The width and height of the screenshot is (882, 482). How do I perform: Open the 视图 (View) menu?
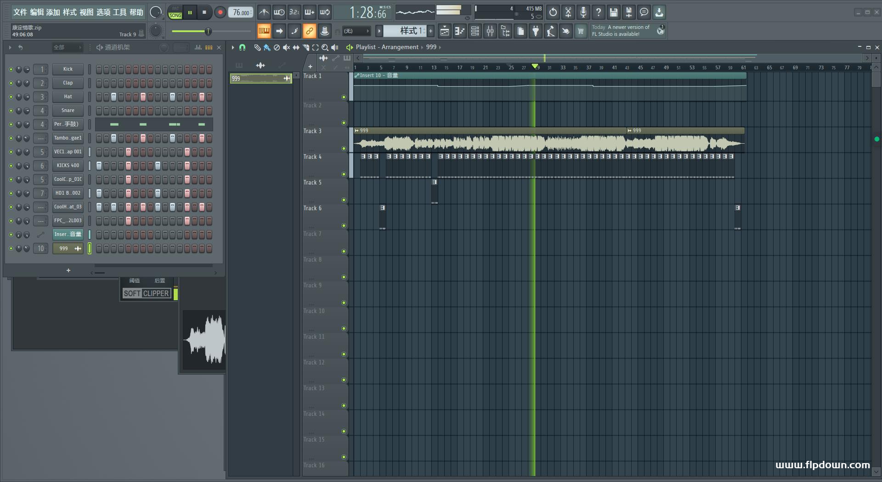coord(86,12)
